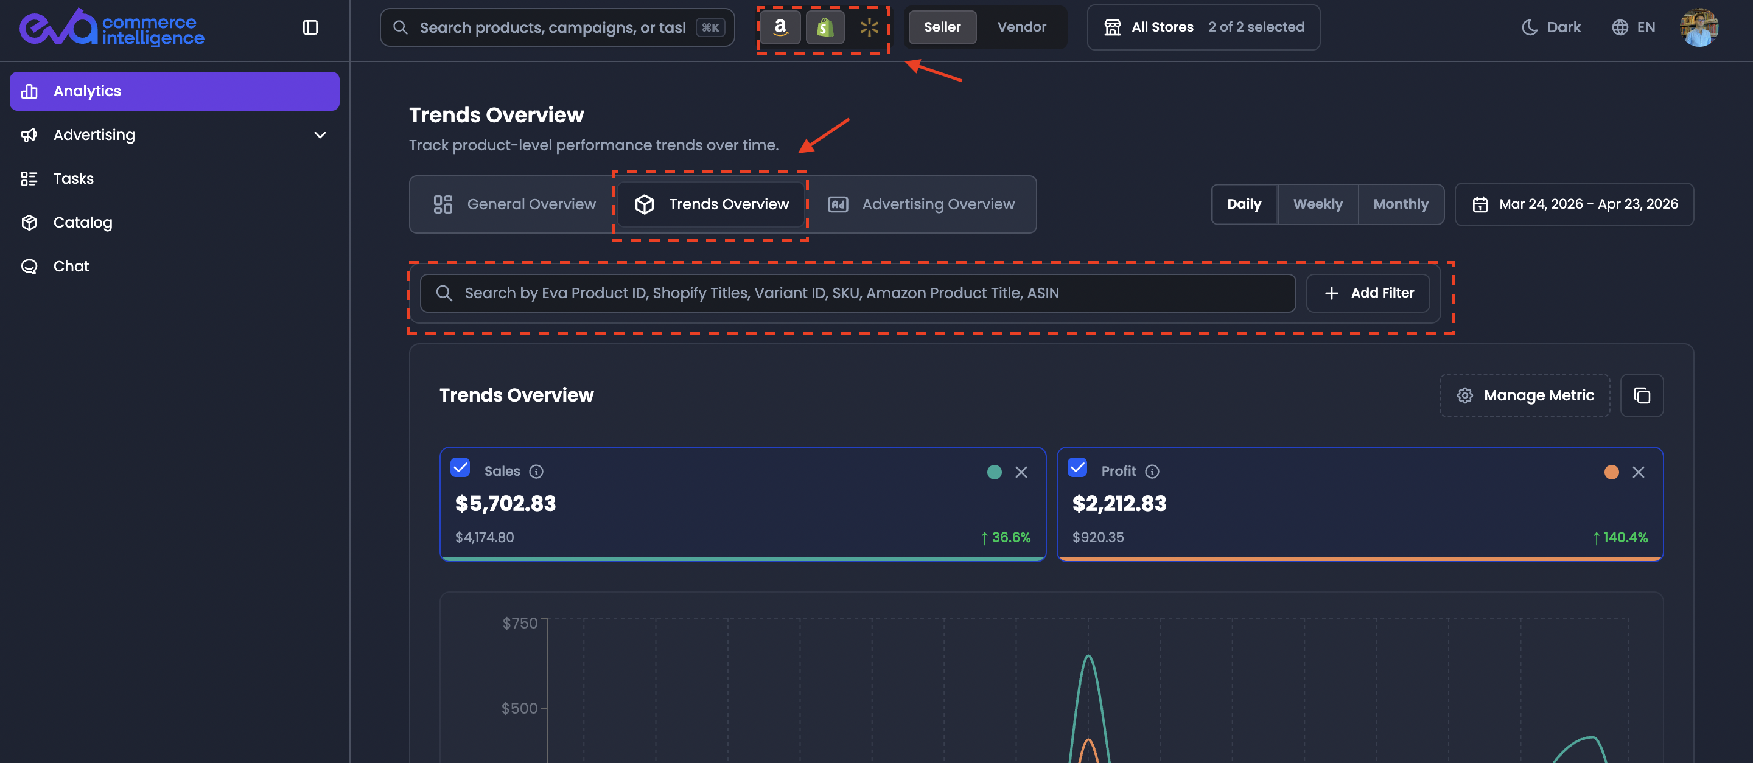1753x763 pixels.
Task: Click the Sales teal color swatch
Action: pyautogui.click(x=993, y=472)
